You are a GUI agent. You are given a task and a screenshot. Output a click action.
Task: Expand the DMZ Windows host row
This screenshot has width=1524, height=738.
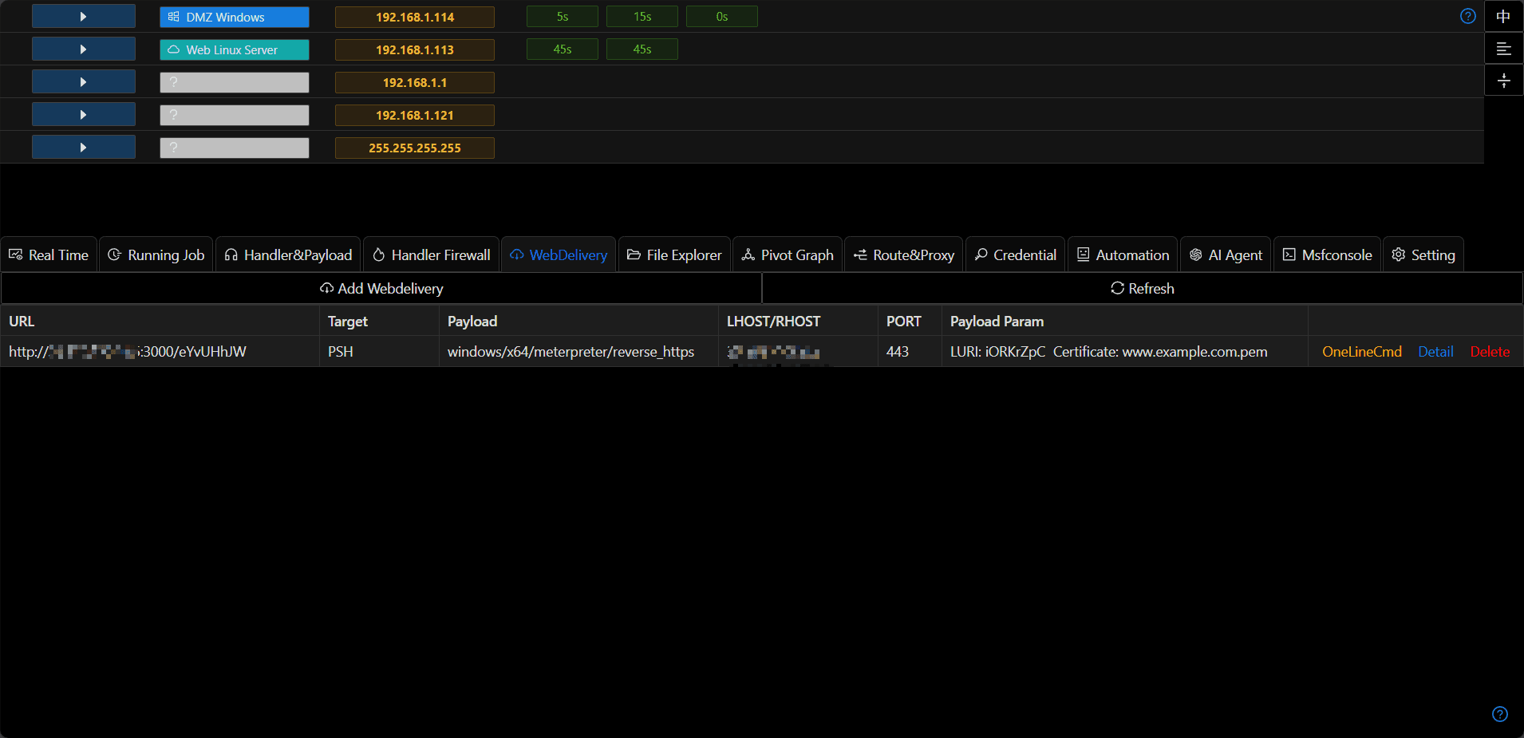83,17
